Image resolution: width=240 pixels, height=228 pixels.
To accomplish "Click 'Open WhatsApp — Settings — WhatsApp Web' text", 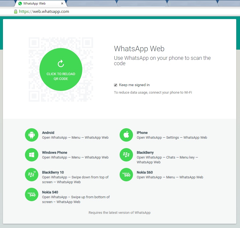I will 172,138.
